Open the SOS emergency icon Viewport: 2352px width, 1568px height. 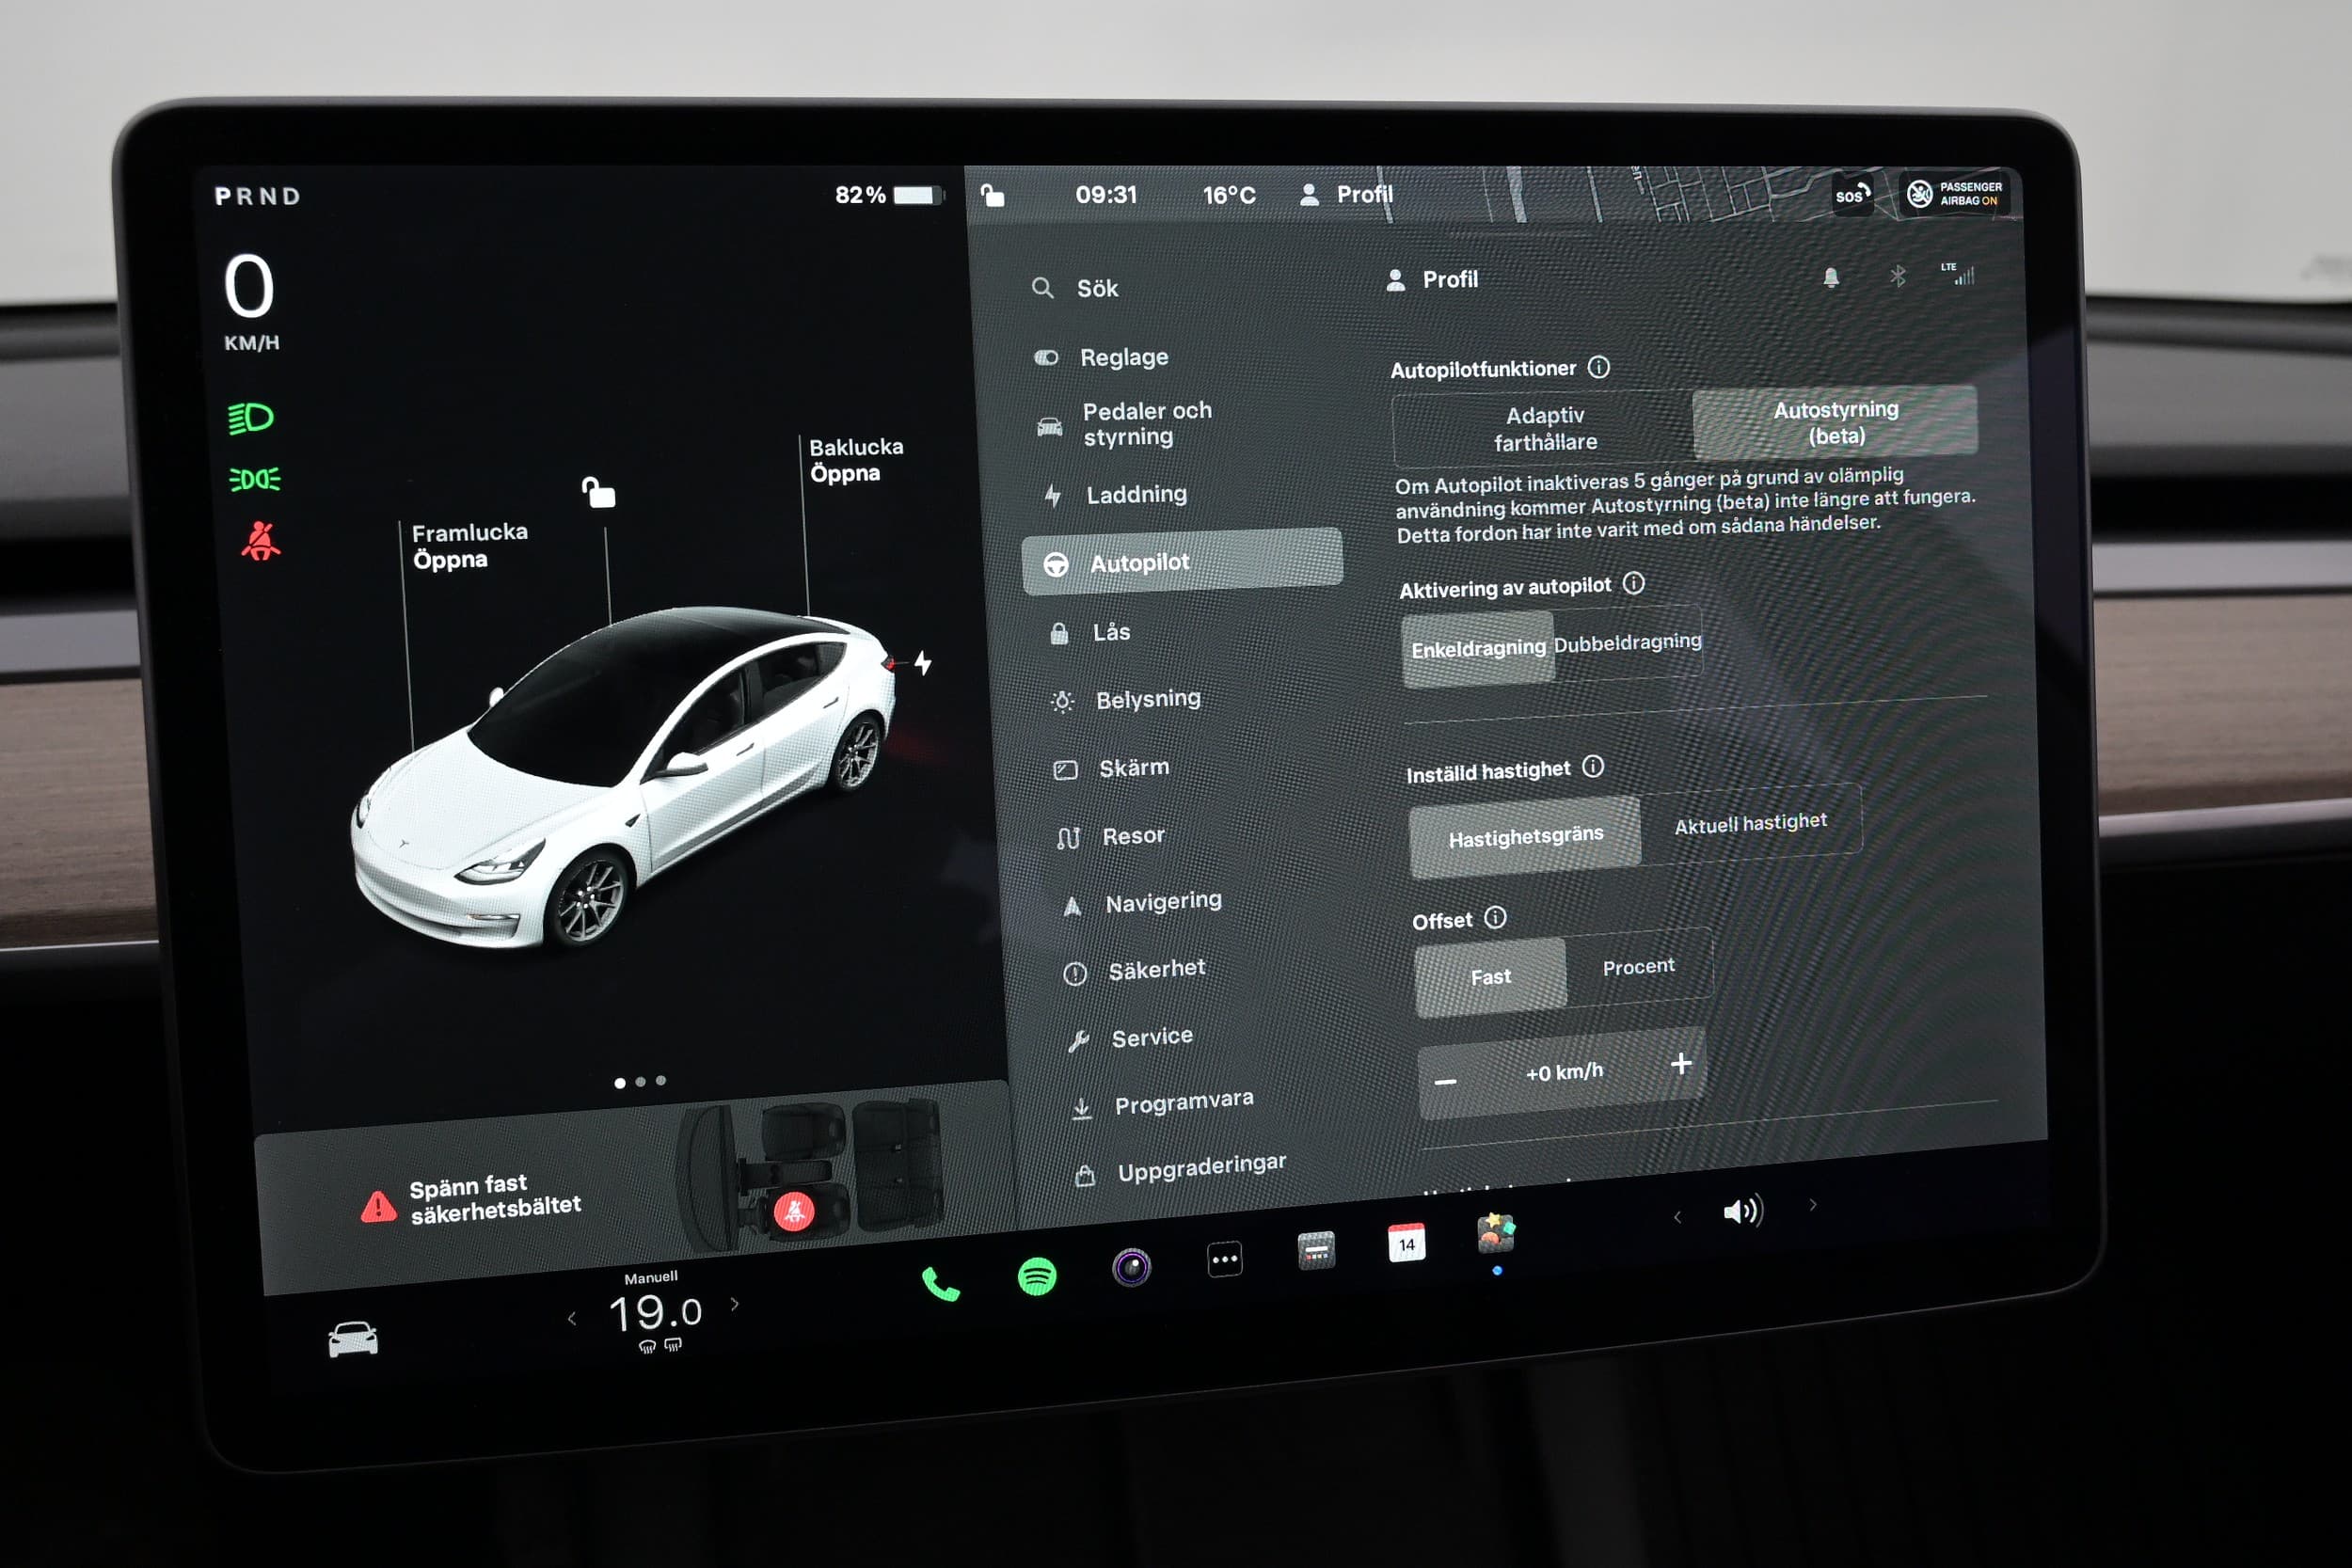(x=1852, y=194)
